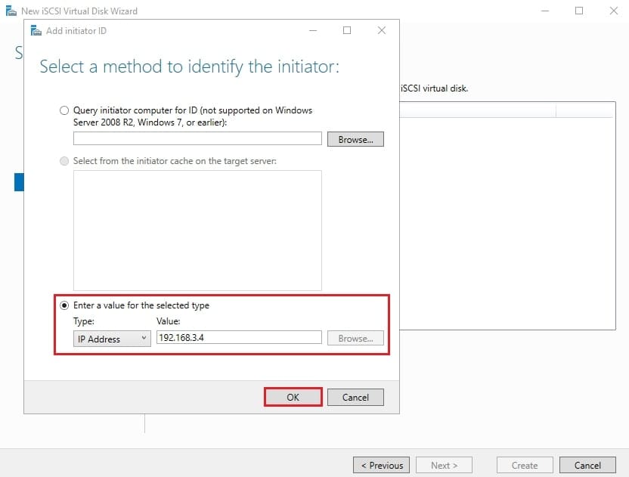Choose Enter a value for selected type
This screenshot has width=629, height=477.
64,305
